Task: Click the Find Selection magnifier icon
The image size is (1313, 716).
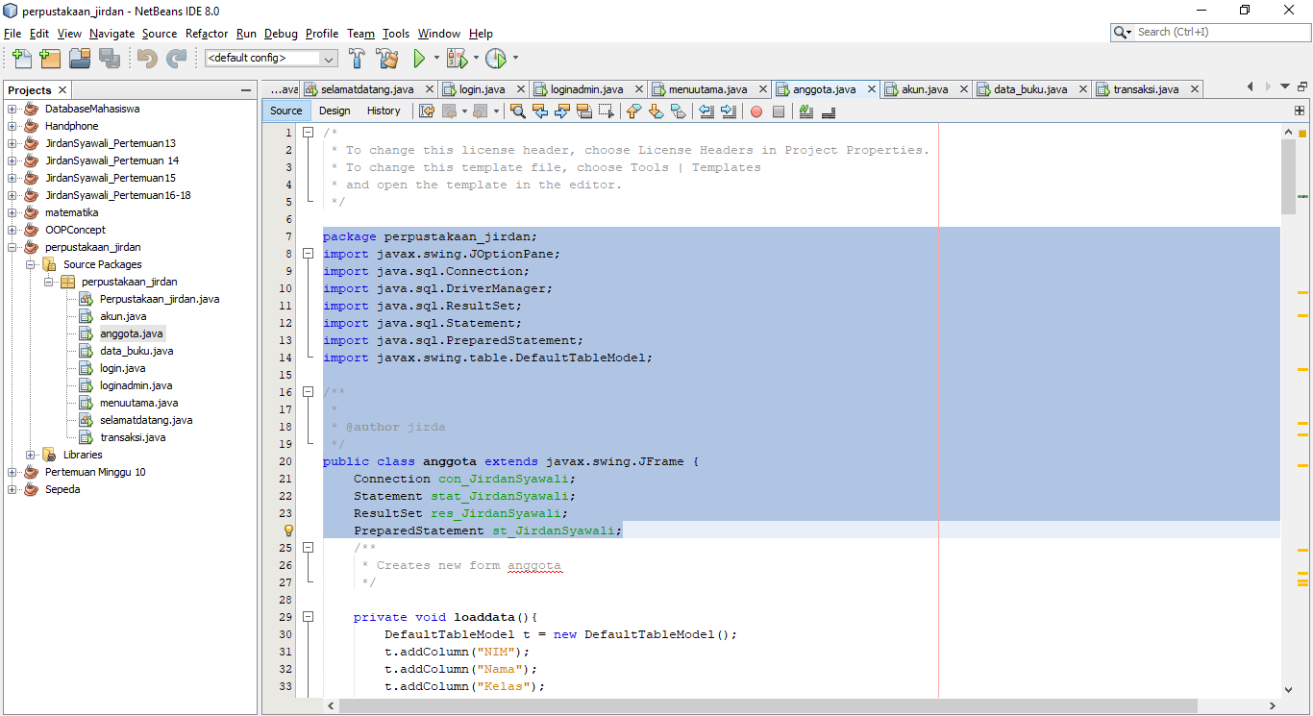Action: (518, 111)
